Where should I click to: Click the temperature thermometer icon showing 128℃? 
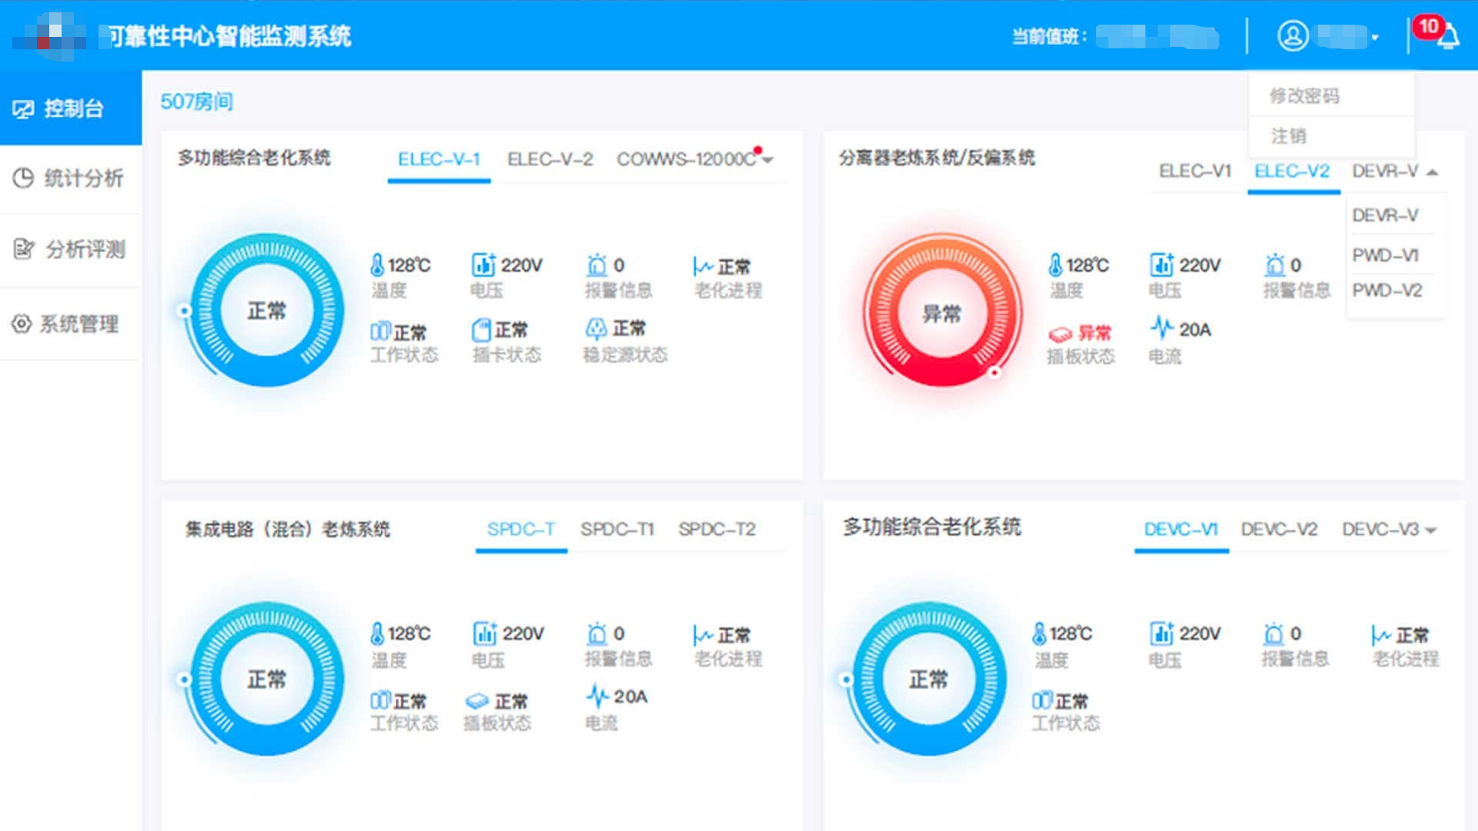click(376, 265)
